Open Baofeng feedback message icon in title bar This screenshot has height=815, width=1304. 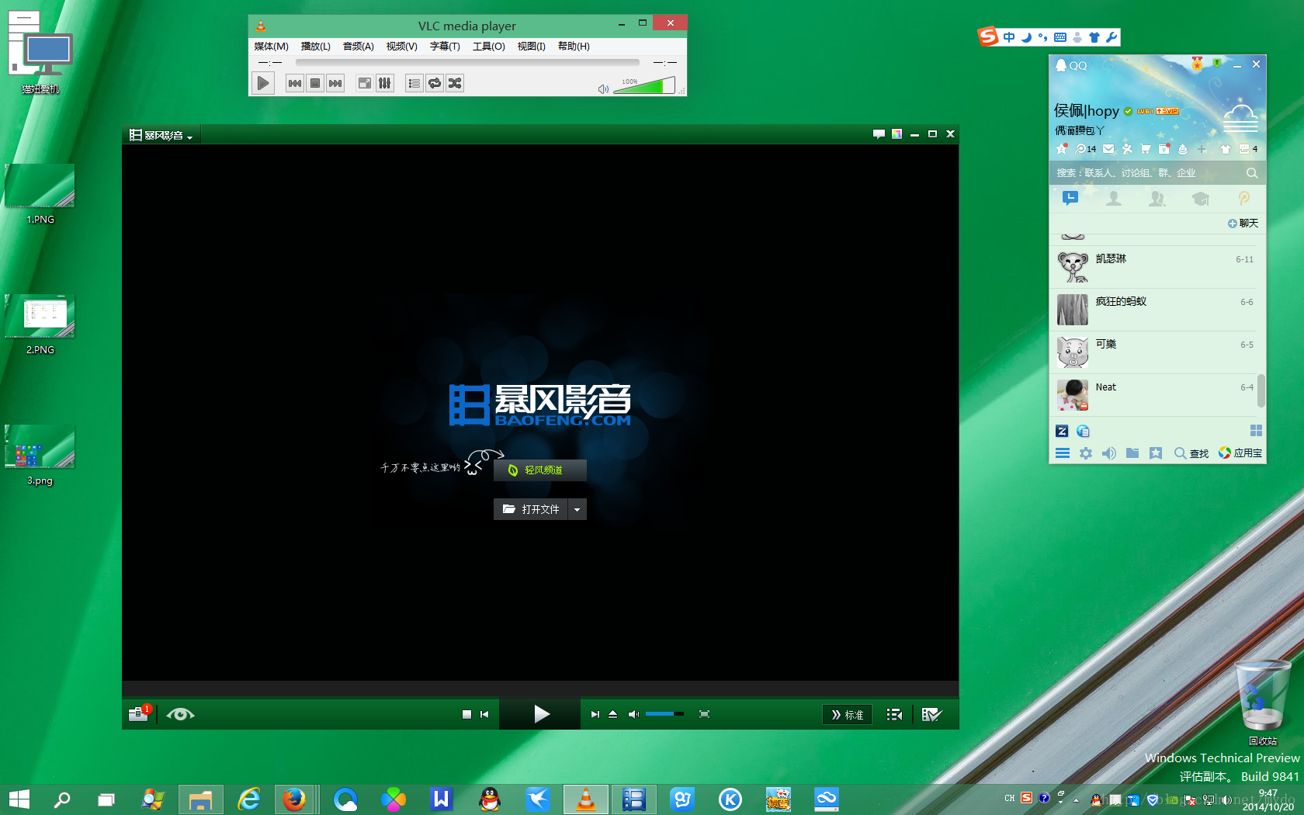coord(879,134)
